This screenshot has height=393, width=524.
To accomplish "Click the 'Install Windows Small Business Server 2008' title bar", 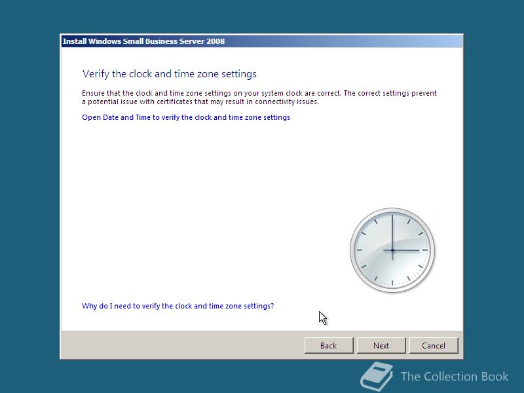I will [262, 41].
